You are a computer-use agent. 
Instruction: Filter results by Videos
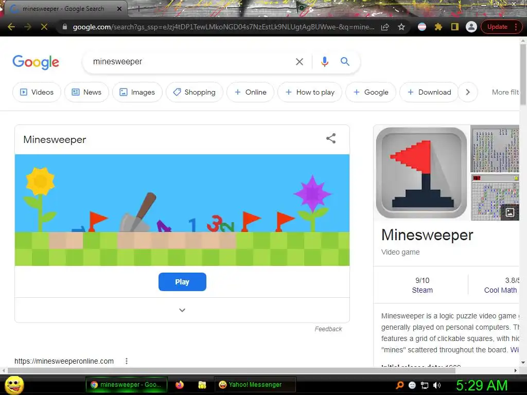[x=37, y=92]
